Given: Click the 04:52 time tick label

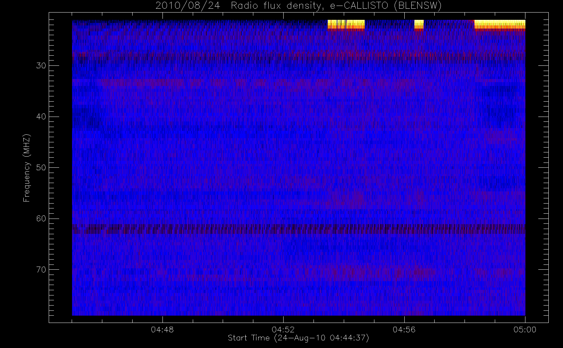Looking at the screenshot, I should (x=283, y=329).
